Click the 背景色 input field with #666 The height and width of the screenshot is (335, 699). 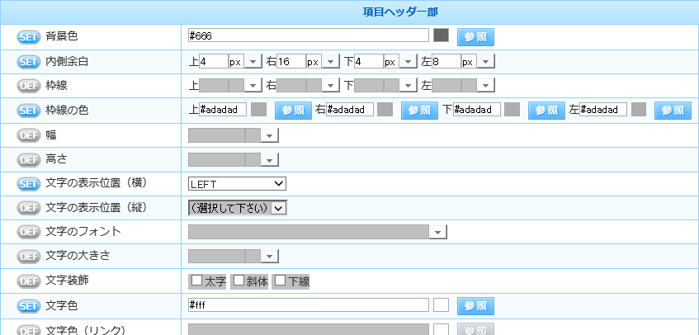tap(309, 35)
